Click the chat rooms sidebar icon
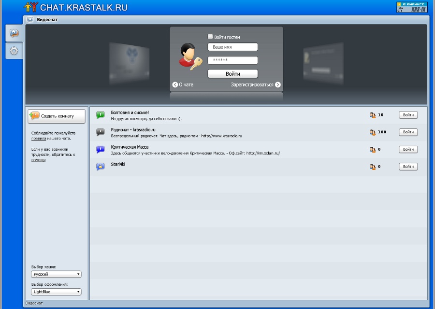 (x=14, y=33)
